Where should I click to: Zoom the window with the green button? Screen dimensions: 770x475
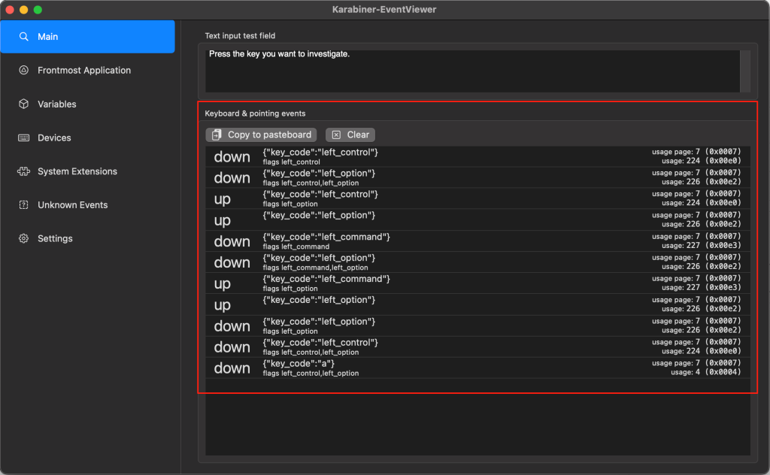coord(38,9)
